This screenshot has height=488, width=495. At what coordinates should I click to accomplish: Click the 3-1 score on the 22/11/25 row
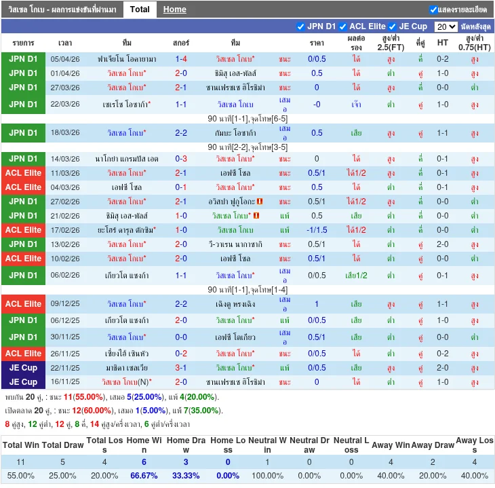[181, 368]
